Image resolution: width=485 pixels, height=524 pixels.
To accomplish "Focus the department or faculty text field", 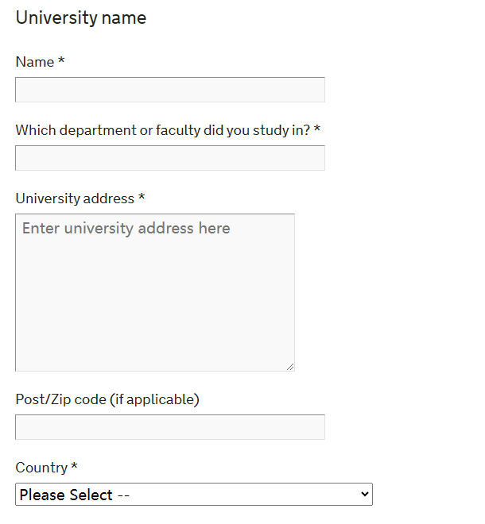I will 169,158.
